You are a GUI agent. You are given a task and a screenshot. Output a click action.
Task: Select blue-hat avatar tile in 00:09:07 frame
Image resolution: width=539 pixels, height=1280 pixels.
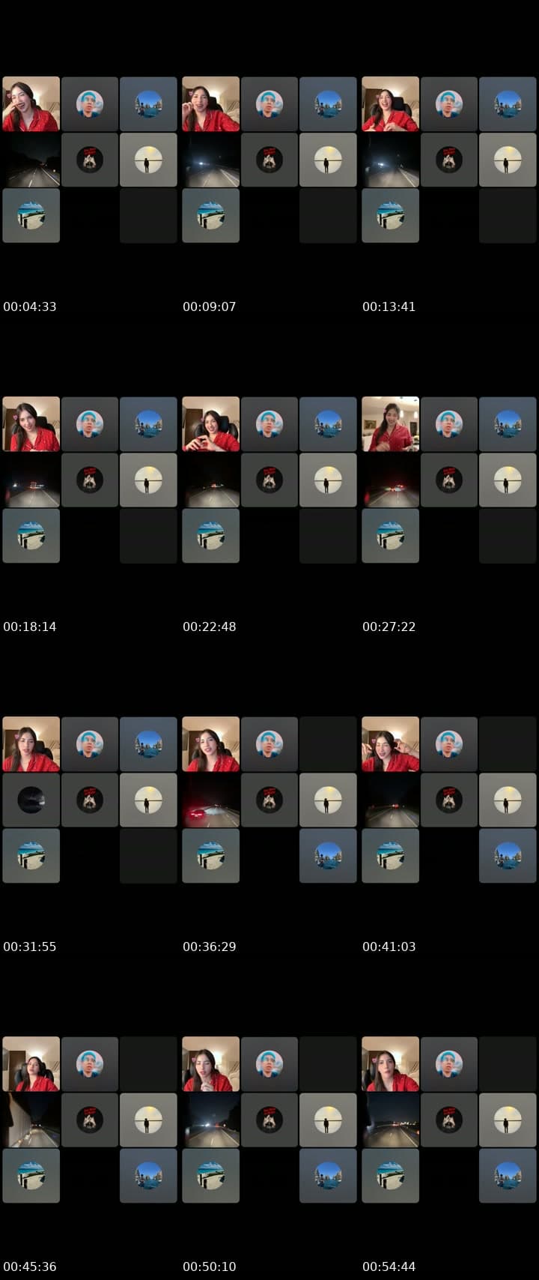point(269,104)
